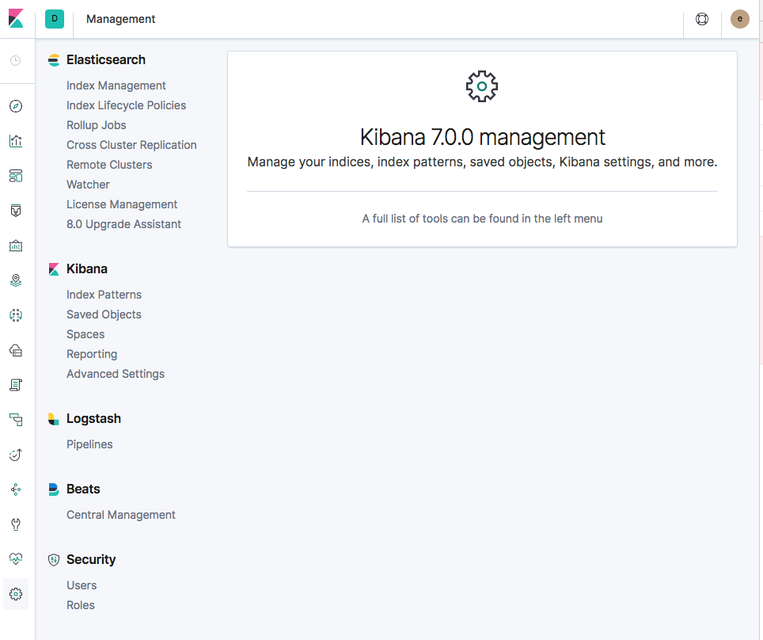Open Cross Cluster Replication
763x640 pixels.
131,145
